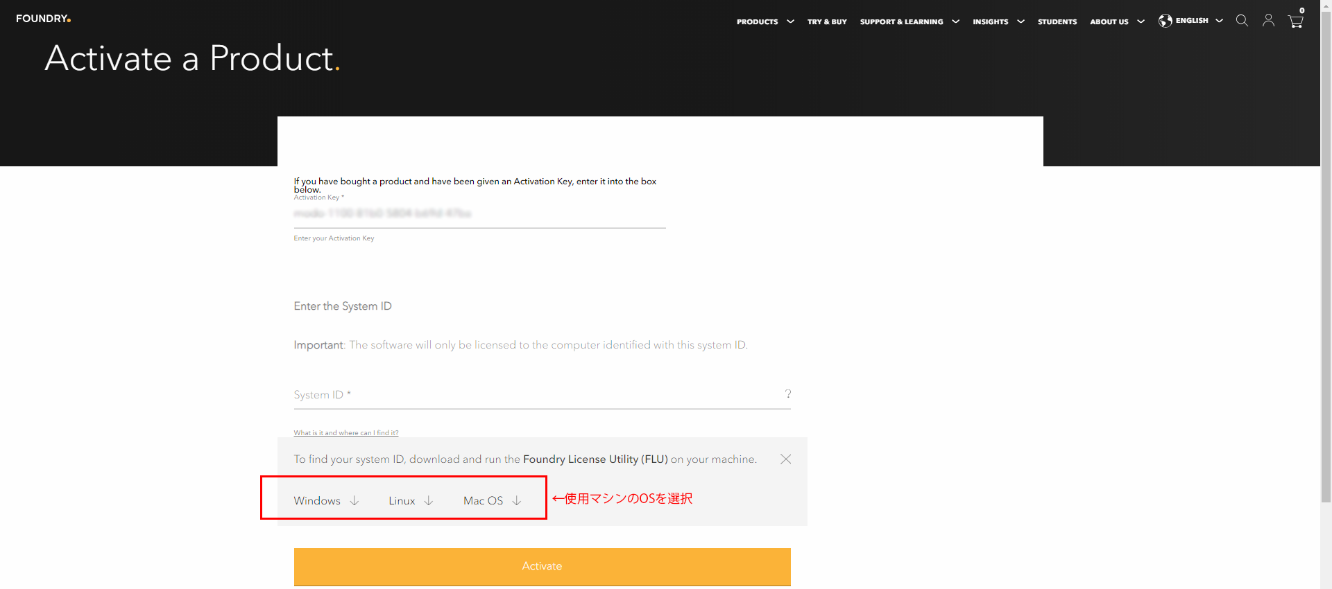The height and width of the screenshot is (589, 1332).
Task: Open the Products menu
Action: [757, 21]
